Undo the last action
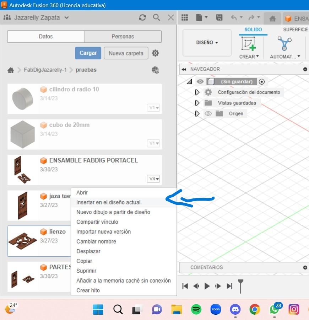Screen dimensions: 309x320 (x=234, y=17)
